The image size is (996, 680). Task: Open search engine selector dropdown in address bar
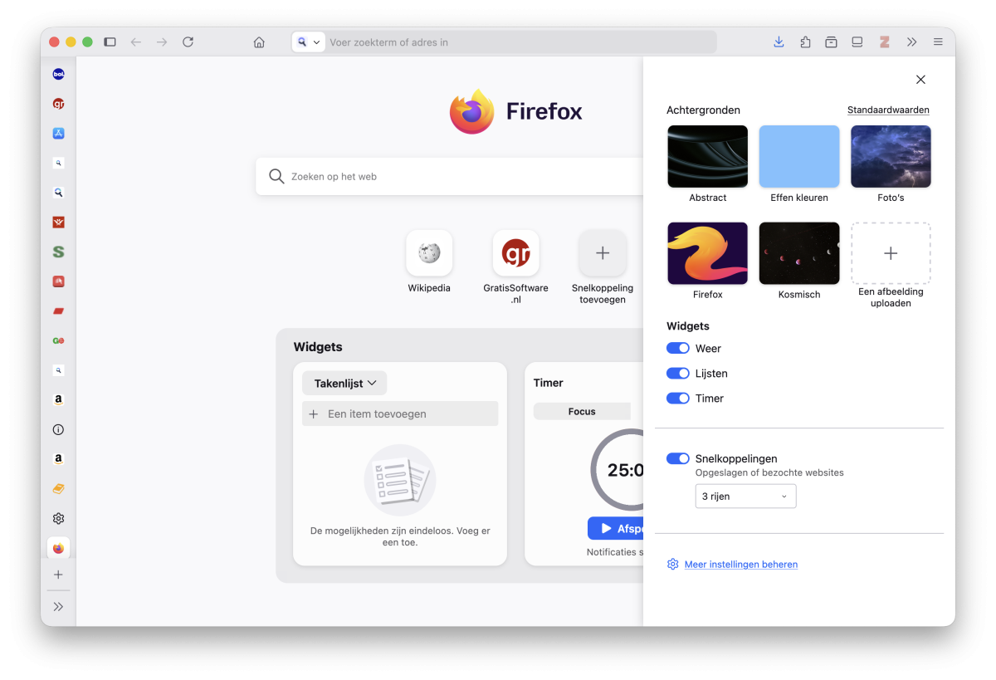308,42
